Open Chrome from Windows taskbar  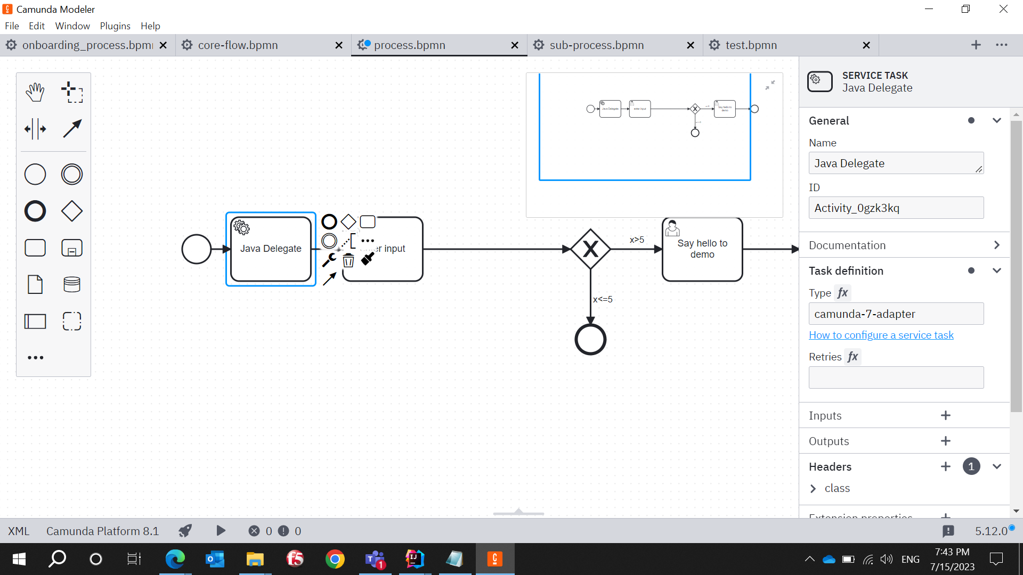point(335,559)
